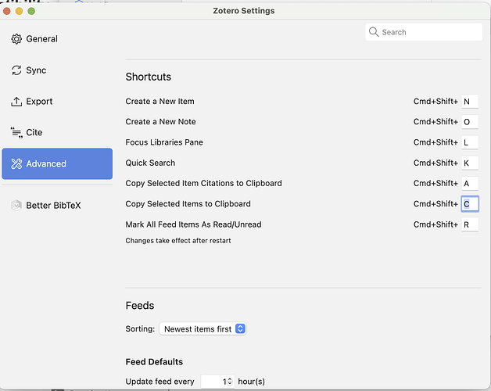Click 'Copy Selected Item Citations to Clipboard' label
Screen dimensions: 491x391
coord(203,183)
